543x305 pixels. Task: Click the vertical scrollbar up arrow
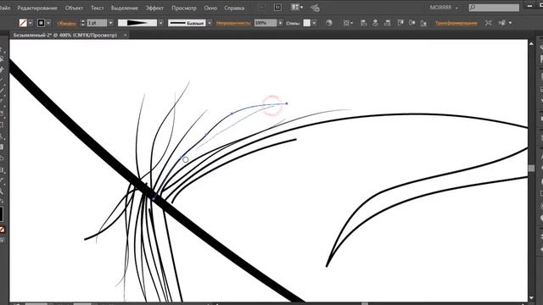pos(531,44)
